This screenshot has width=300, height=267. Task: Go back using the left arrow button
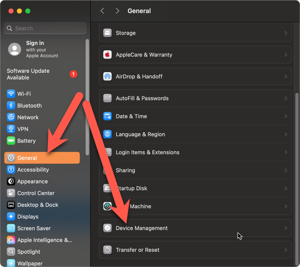(x=102, y=11)
